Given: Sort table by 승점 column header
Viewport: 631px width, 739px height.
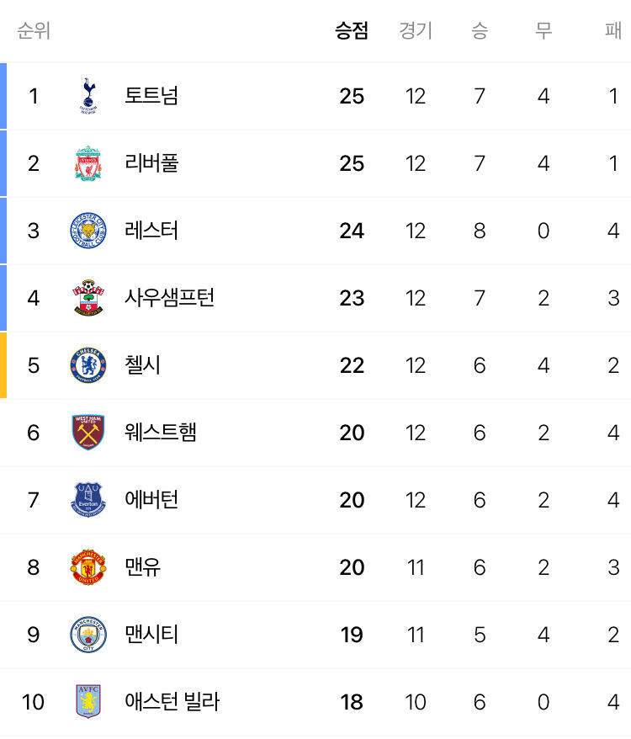Looking at the screenshot, I should pos(352,31).
